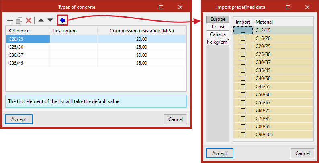This screenshot has height=163, width=319.
Task: Select the C25/30 reference cell
Action: click(28, 47)
